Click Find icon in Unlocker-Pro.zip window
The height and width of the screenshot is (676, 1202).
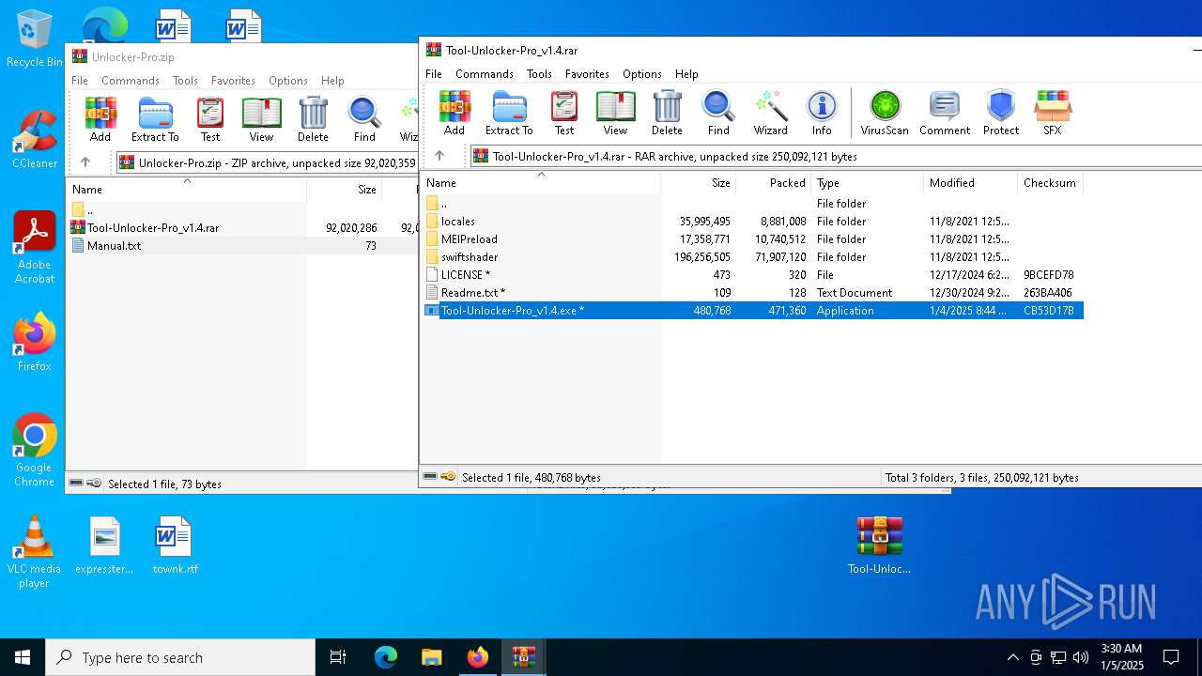pyautogui.click(x=364, y=120)
